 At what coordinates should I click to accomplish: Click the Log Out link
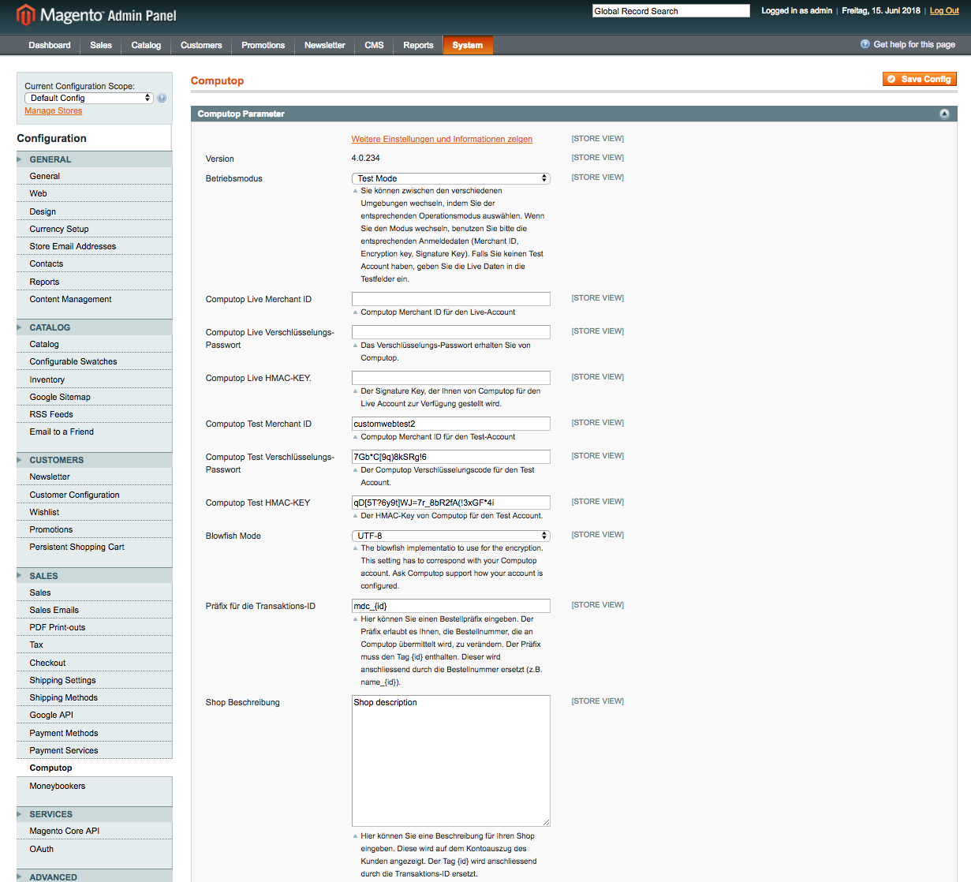[944, 11]
